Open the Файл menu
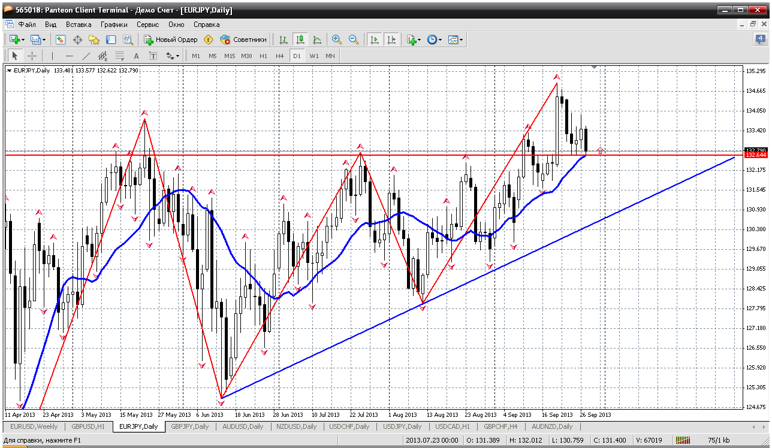This screenshot has height=448, width=772. point(26,25)
